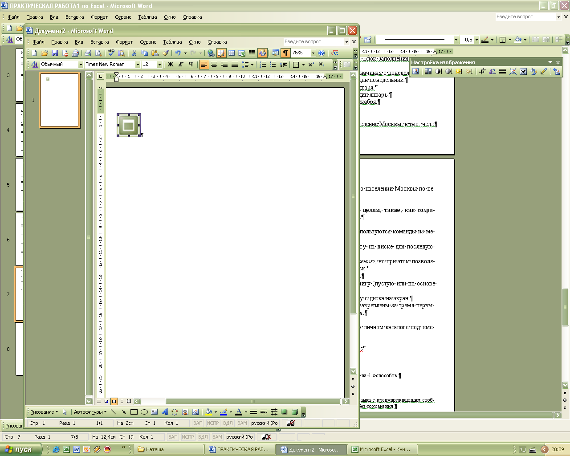Toggle left text alignment
This screenshot has width=570, height=456.
point(204,65)
